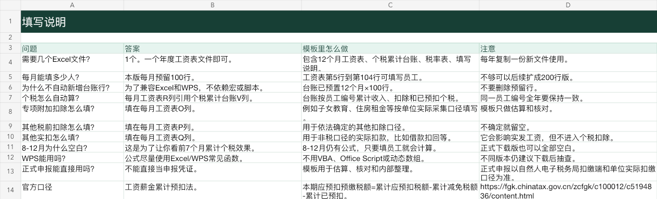This screenshot has width=657, height=199.
Task: Select cell 工资表第5行到第104行可填写员工。
Action: (390, 77)
